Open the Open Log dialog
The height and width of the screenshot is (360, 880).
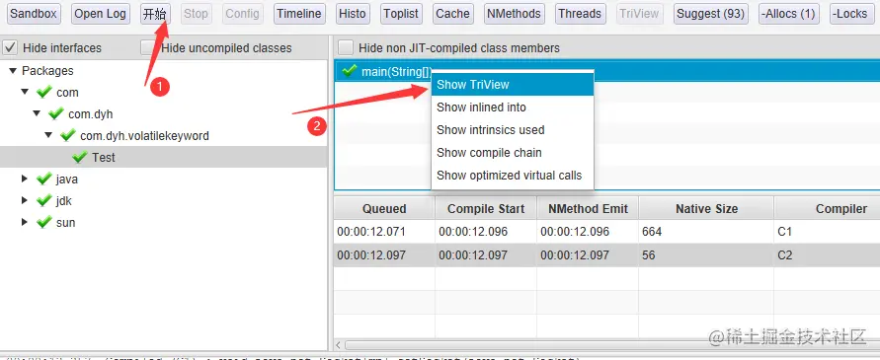pyautogui.click(x=100, y=14)
